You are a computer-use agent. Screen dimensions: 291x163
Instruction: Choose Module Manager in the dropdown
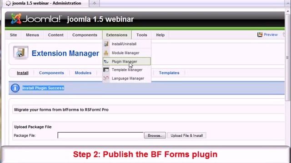(x=127, y=53)
